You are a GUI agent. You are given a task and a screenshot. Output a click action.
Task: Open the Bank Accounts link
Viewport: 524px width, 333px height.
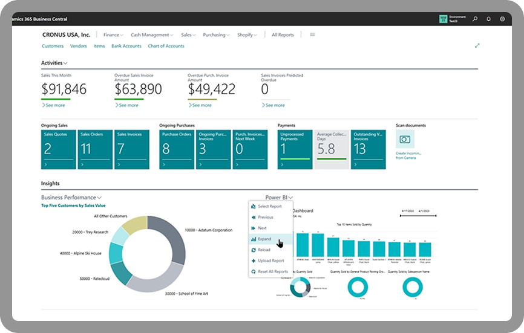[x=126, y=46]
